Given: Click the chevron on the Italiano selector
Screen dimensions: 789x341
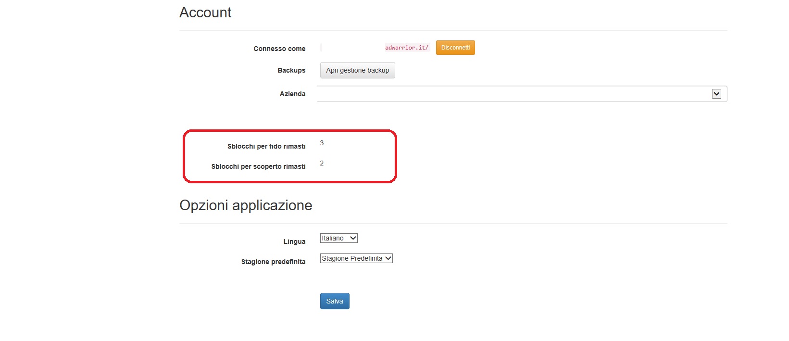Looking at the screenshot, I should coord(353,238).
